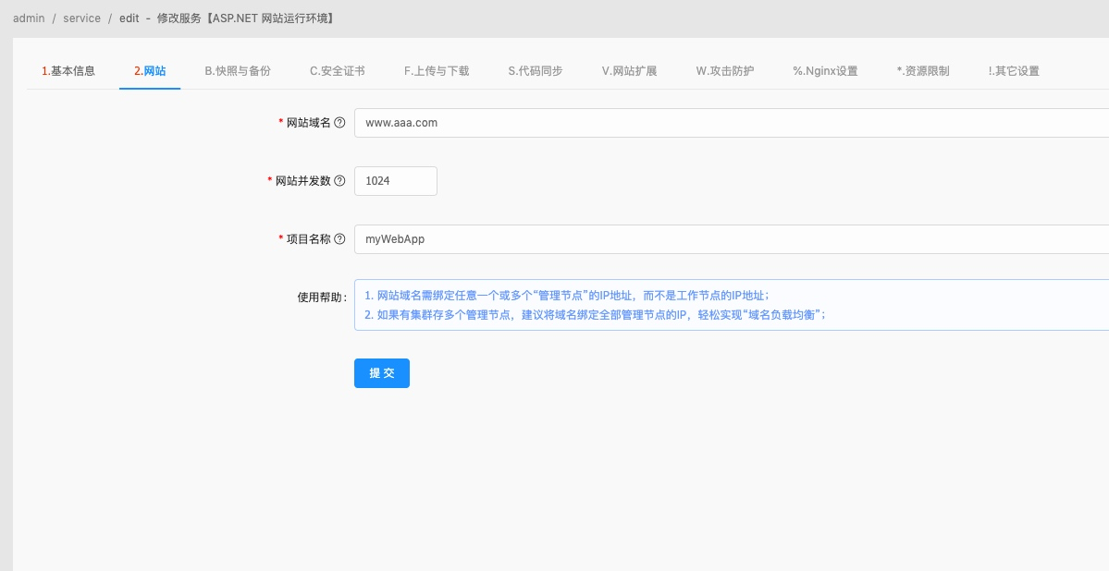Open help for 网站域名 field
This screenshot has width=1109, height=571.
(341, 122)
